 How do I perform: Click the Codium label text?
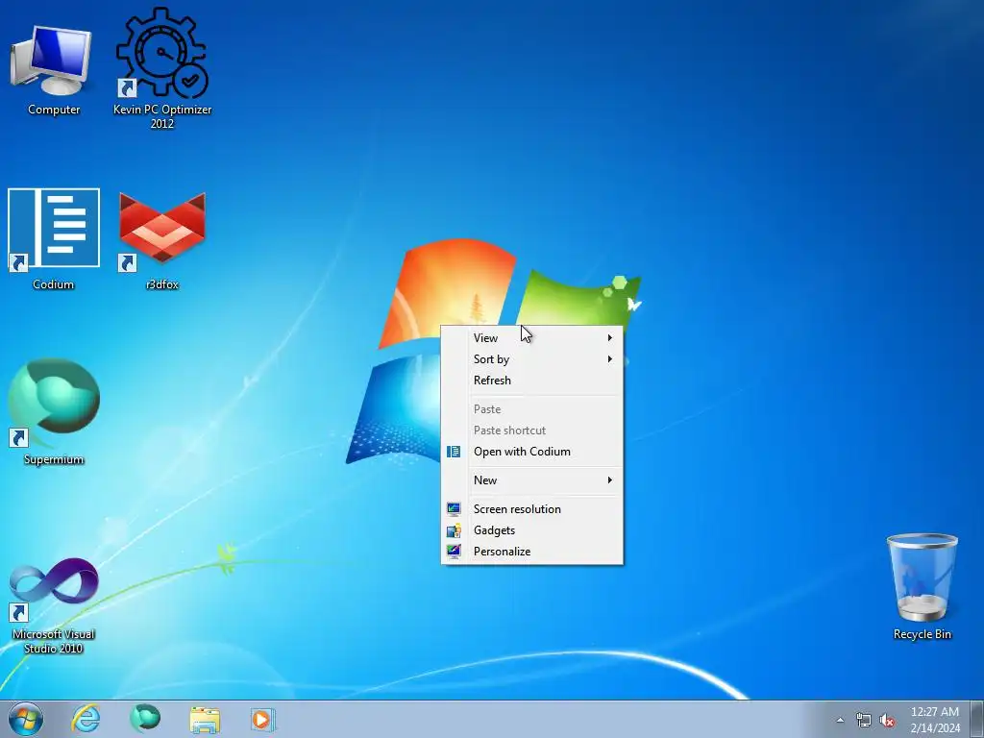coord(54,284)
